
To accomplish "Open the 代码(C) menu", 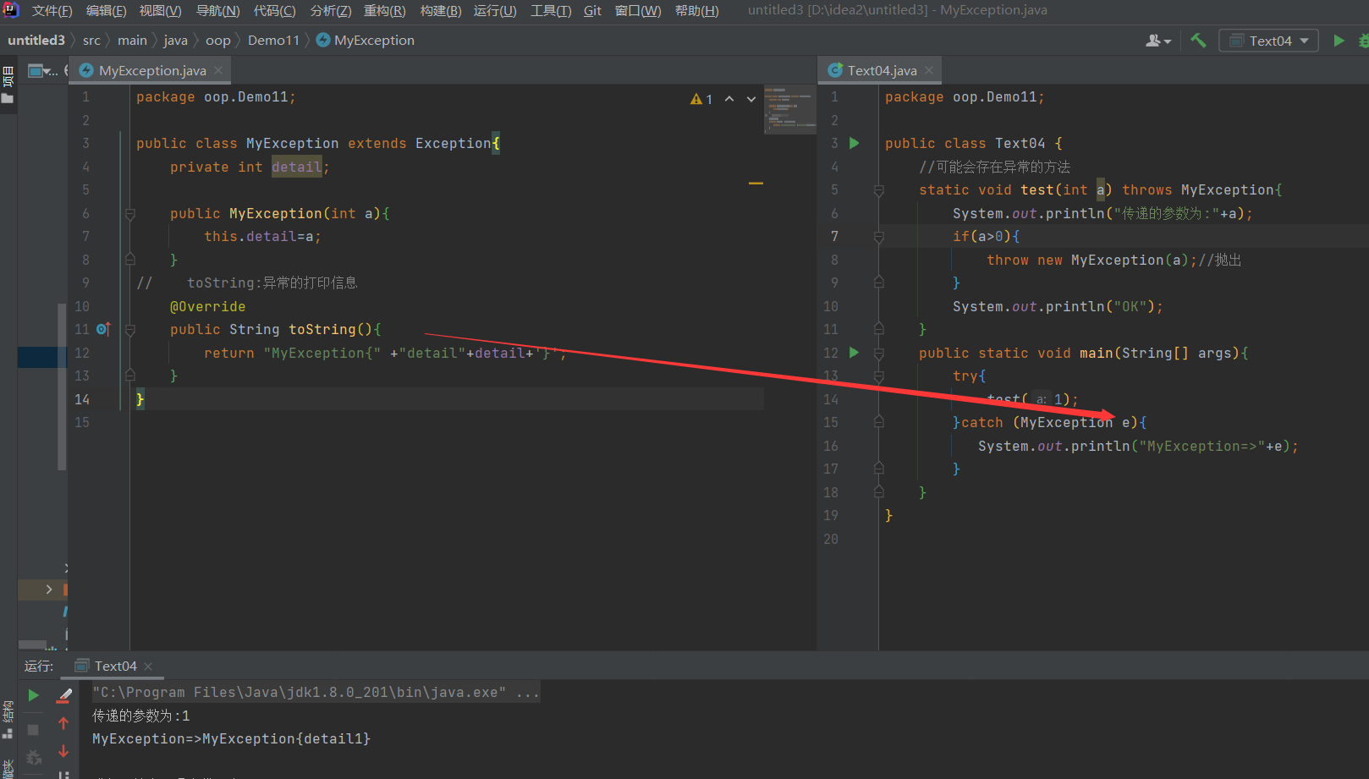I will point(275,11).
